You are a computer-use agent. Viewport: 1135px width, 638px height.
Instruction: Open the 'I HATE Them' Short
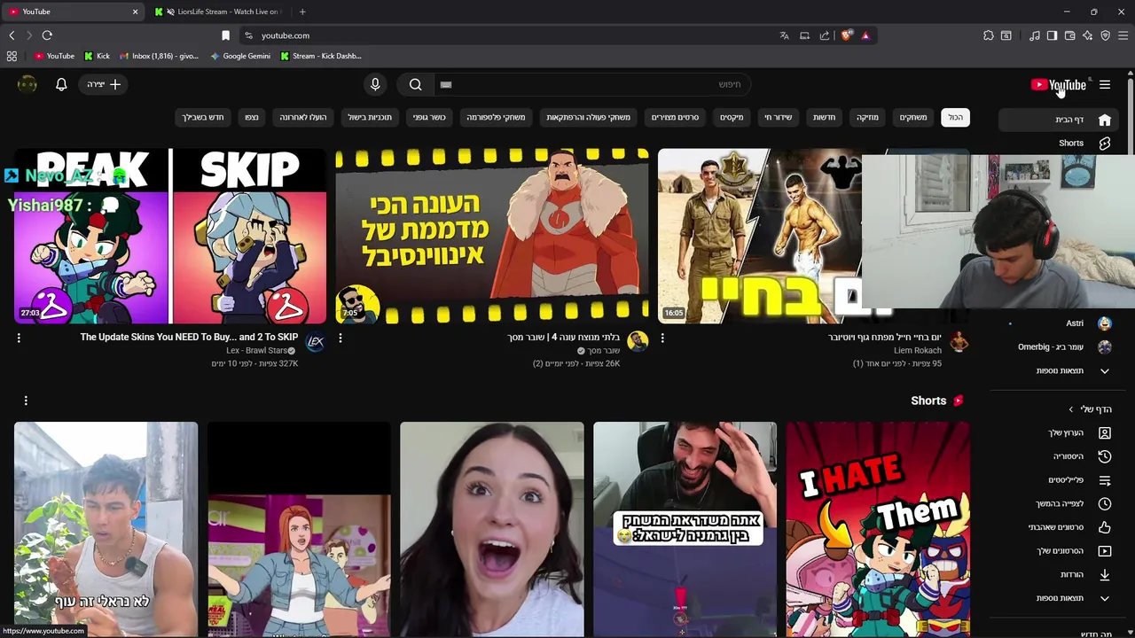[x=878, y=529]
